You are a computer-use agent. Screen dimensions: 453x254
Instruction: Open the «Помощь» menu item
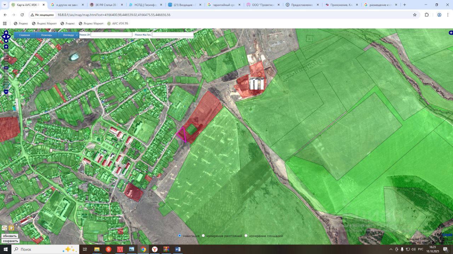pos(46,35)
